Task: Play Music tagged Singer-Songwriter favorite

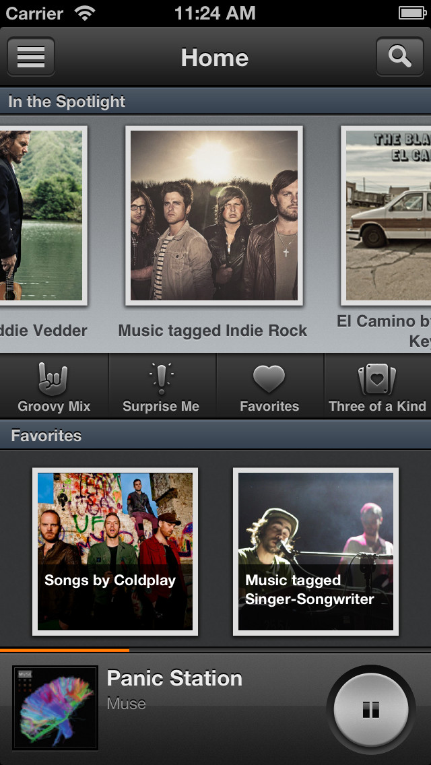Action: click(x=316, y=552)
